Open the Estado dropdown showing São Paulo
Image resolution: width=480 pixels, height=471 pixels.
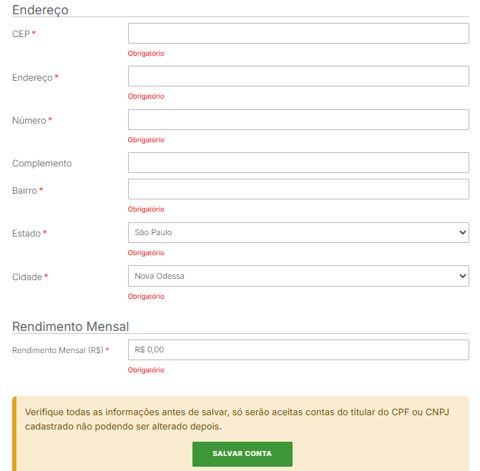pyautogui.click(x=298, y=233)
